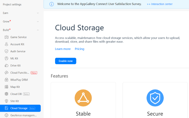Collapse the Build section chevron
This screenshot has height=118, width=189.
click(x=38, y=30)
